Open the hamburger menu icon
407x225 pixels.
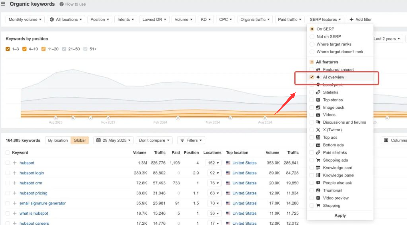(3, 4)
